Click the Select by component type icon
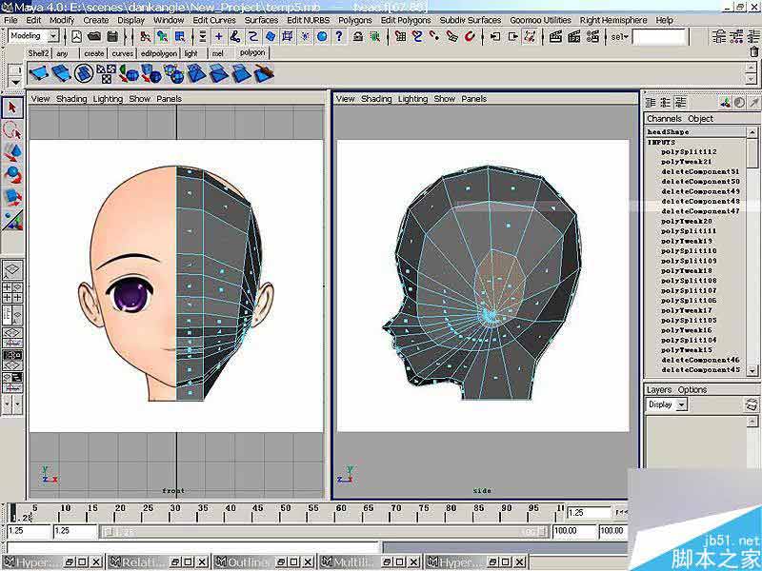 click(x=180, y=36)
